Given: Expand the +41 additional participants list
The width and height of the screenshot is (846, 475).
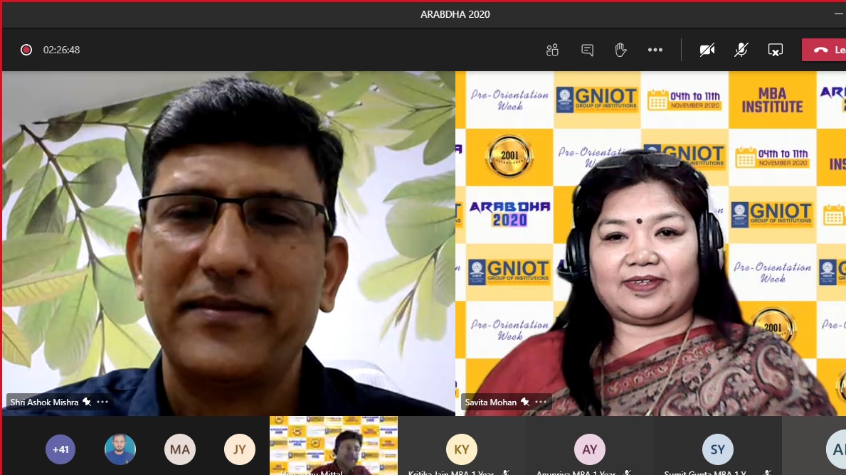Looking at the screenshot, I should [61, 449].
